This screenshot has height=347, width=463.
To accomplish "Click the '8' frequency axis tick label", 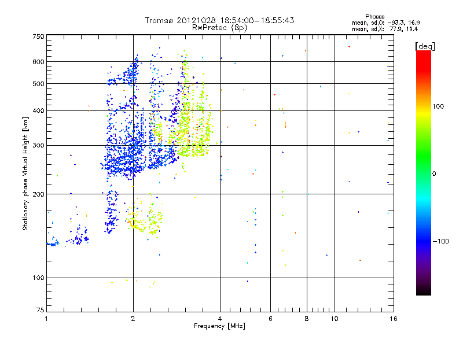I will pyautogui.click(x=307, y=319).
